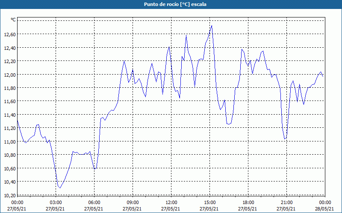Click the 11,60 y-axis value
Viewport: 342px width, 213px height.
[x=10, y=101]
